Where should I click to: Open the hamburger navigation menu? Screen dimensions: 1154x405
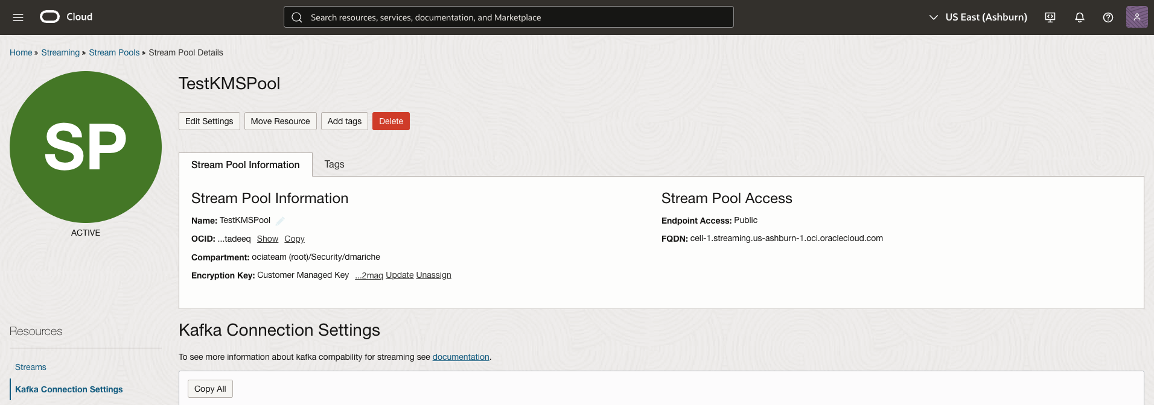(18, 17)
